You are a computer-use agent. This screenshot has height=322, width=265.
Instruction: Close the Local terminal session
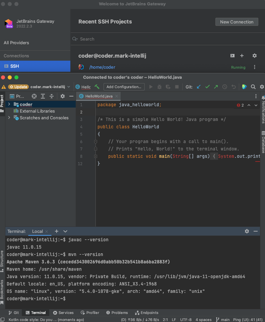pyautogui.click(x=47, y=232)
